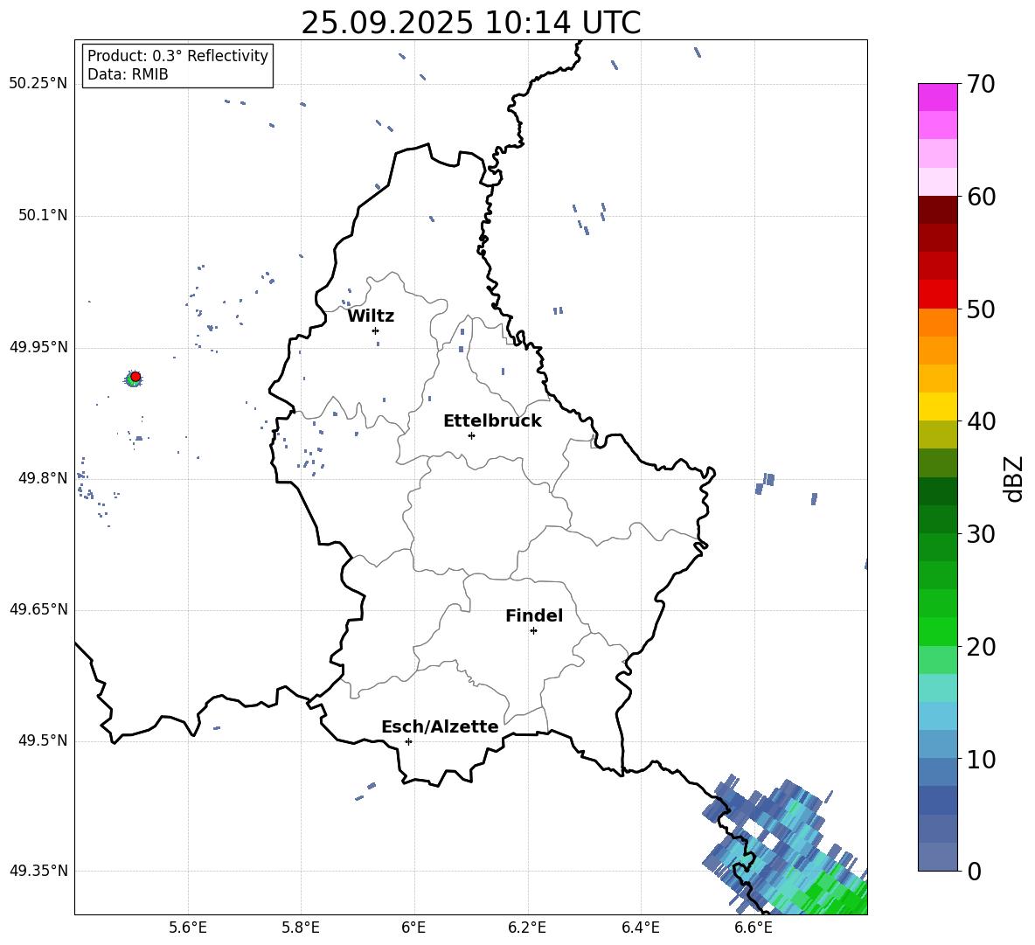Click the 6°E longitude label
This screenshot has height=945, width=1035.
413,928
